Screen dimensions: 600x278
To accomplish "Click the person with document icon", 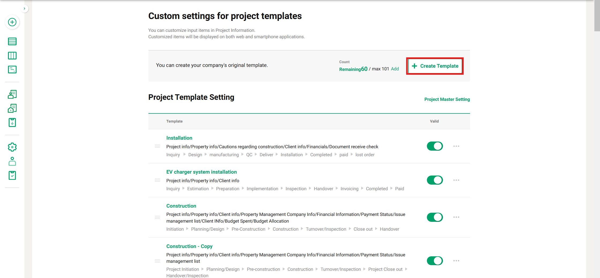I will (12, 94).
